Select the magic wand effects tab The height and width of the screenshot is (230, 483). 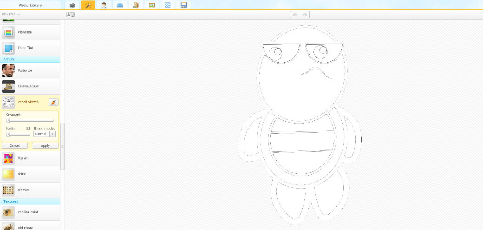tap(87, 5)
